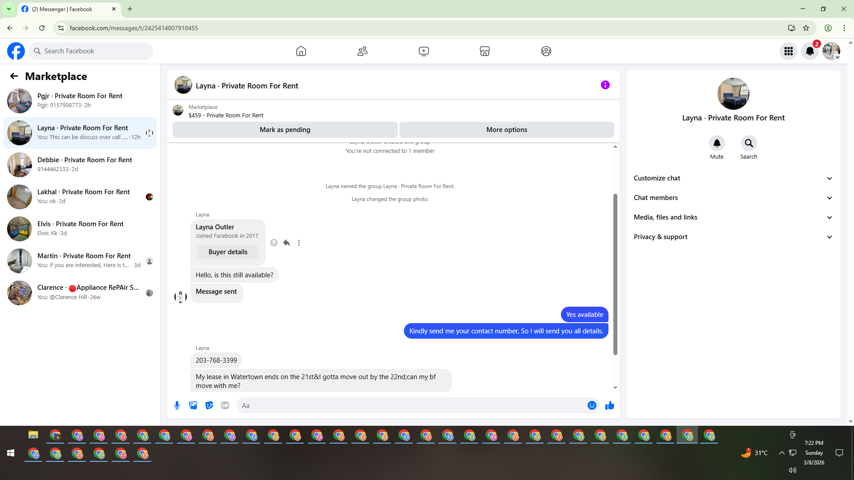Click the reply arrow on Layna's message
Viewport: 854px width, 480px height.
point(286,243)
